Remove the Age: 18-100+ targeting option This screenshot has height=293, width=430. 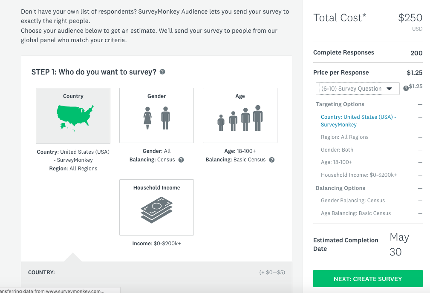coord(420,162)
